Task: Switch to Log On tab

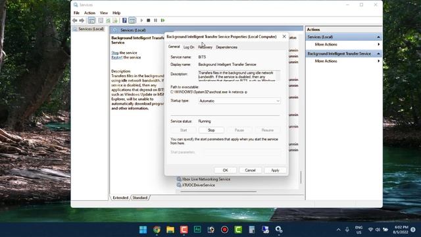Action: 189,47
